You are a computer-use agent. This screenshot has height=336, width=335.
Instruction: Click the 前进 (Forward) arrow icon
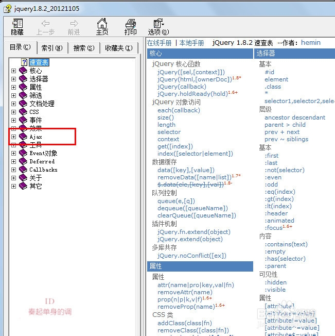(74, 23)
